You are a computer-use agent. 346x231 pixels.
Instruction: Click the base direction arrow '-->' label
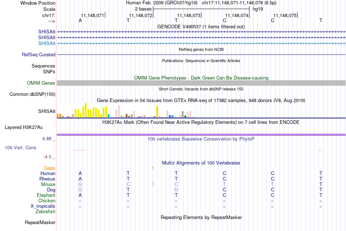click(51, 21)
